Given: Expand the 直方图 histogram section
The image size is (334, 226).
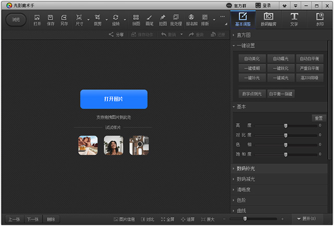Looking at the screenshot, I should tap(244, 35).
